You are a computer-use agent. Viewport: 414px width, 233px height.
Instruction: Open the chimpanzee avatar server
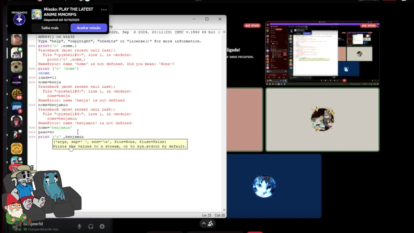(x=17, y=121)
